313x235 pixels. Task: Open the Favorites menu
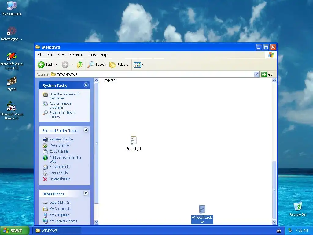click(x=76, y=55)
